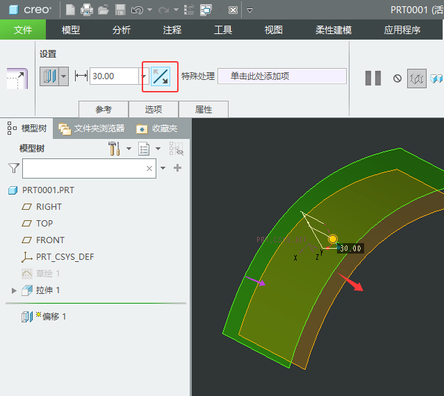Click the 30.00 dimension label in viewport
The image size is (444, 396).
tap(351, 248)
